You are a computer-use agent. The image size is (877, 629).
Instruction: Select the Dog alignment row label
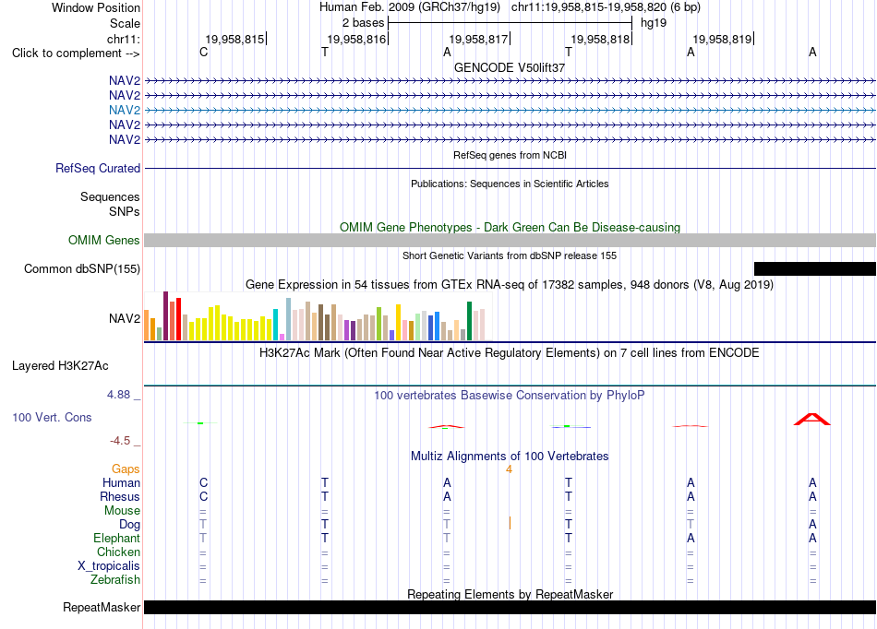(x=129, y=525)
